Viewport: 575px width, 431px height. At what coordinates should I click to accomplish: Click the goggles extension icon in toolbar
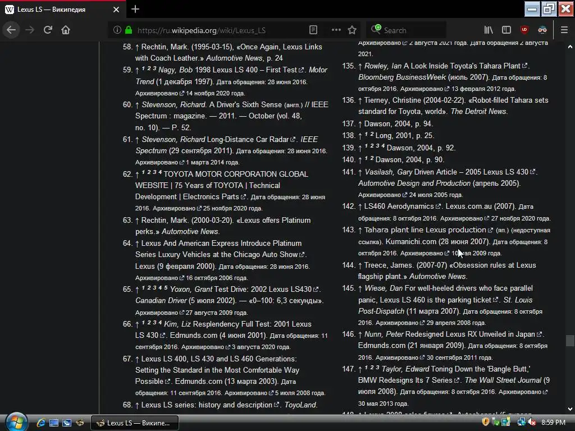(x=542, y=30)
